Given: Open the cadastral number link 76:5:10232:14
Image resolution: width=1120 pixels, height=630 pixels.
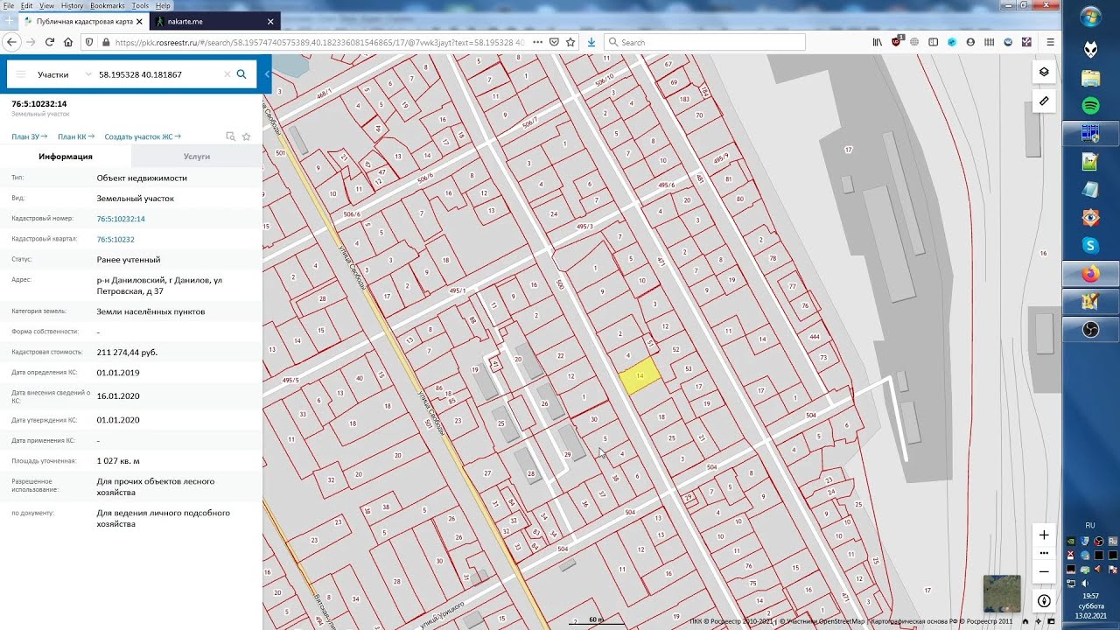Looking at the screenshot, I should point(121,219).
